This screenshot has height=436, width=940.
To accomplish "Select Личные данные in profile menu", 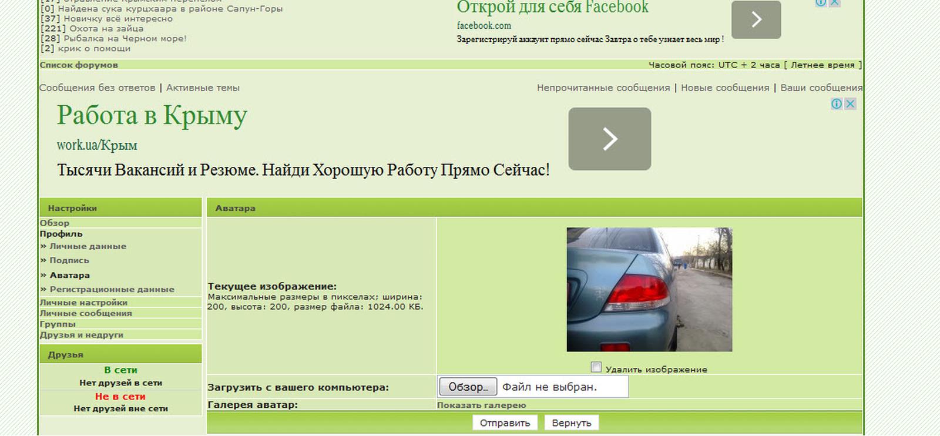I will coord(88,246).
